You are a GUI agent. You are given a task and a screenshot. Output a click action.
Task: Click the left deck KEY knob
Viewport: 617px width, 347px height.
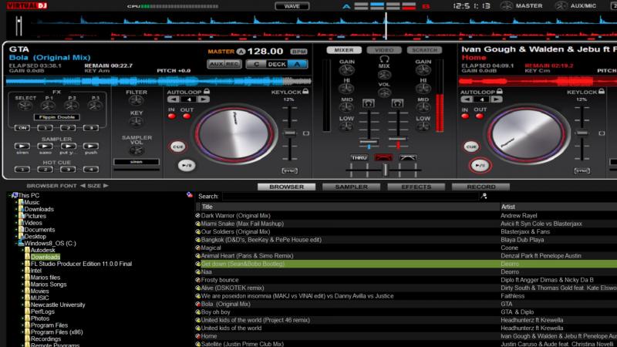[137, 122]
